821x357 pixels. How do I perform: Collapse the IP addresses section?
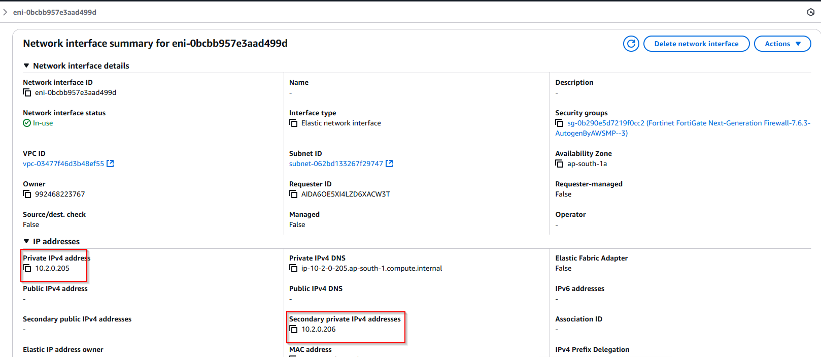coord(26,241)
